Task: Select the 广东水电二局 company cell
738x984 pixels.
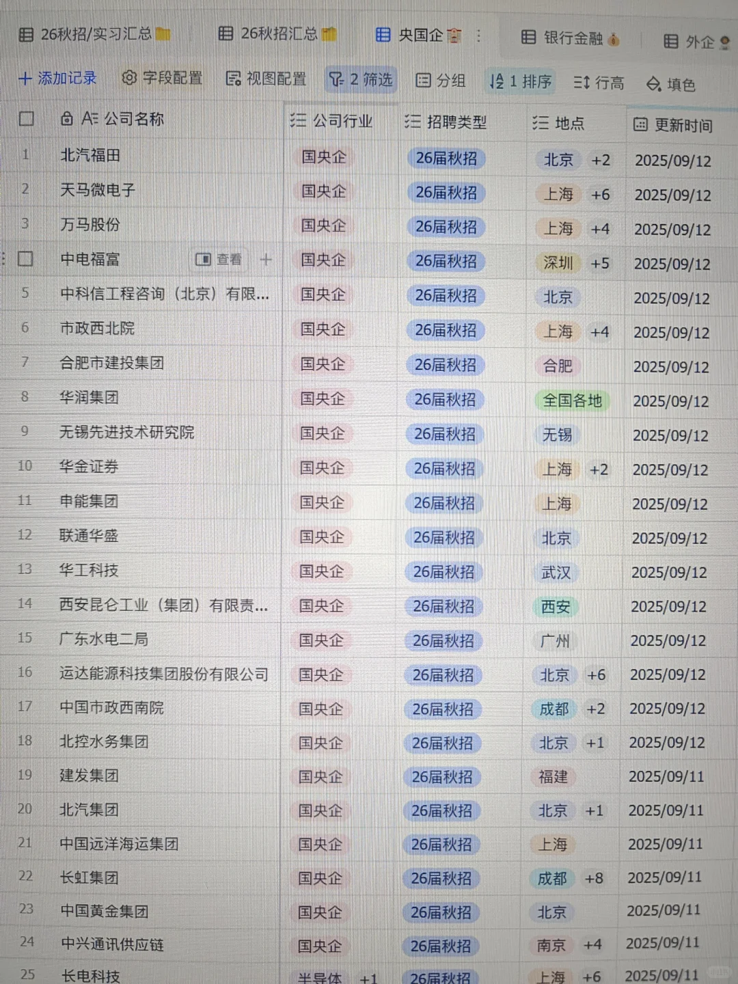Action: pos(104,639)
